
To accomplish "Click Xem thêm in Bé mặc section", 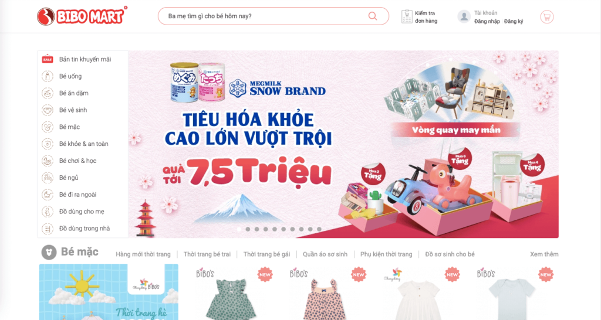I will [x=544, y=254].
